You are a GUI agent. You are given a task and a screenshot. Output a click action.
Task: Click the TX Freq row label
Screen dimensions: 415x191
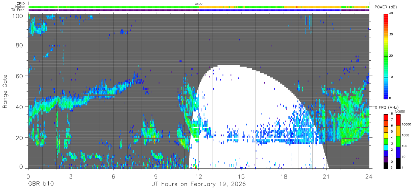[x=19, y=10]
